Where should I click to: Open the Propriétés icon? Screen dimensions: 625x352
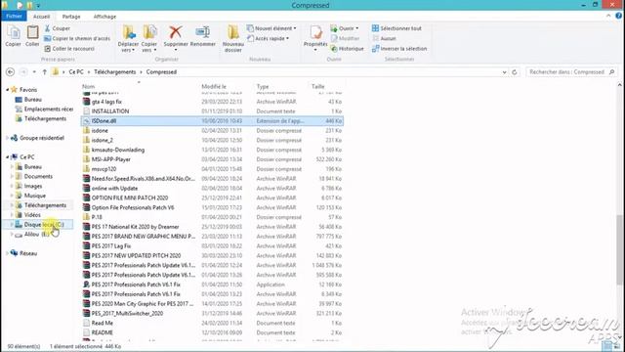315,32
